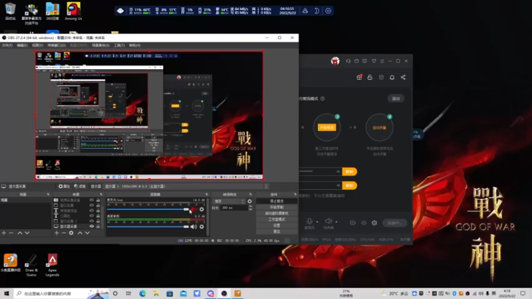Click 开始录制 start recording button
This screenshot has height=299, width=532.
point(277,207)
